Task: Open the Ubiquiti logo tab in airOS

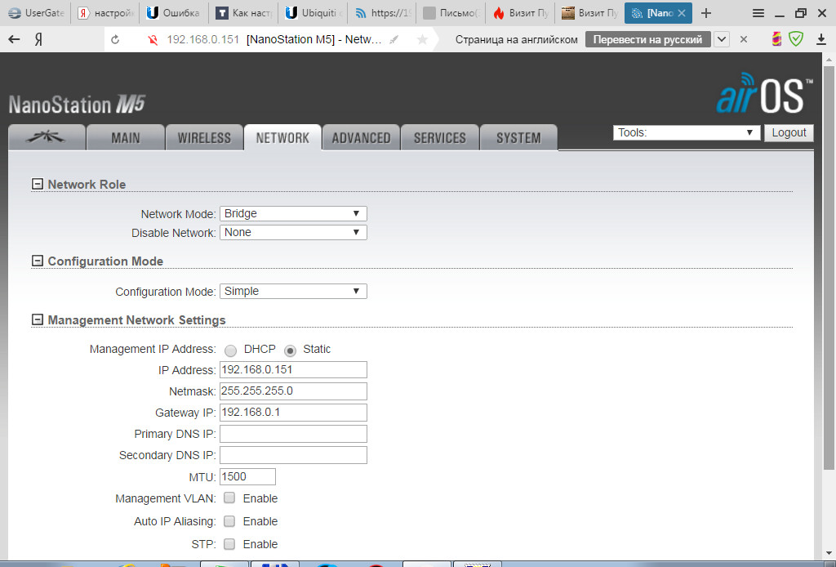Action: point(47,137)
